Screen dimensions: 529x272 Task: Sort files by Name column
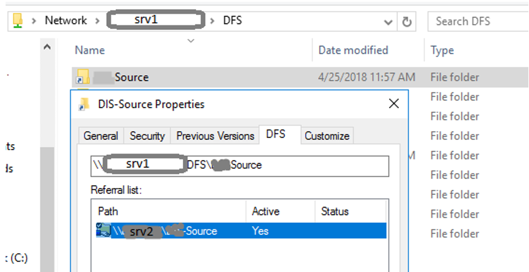(90, 50)
